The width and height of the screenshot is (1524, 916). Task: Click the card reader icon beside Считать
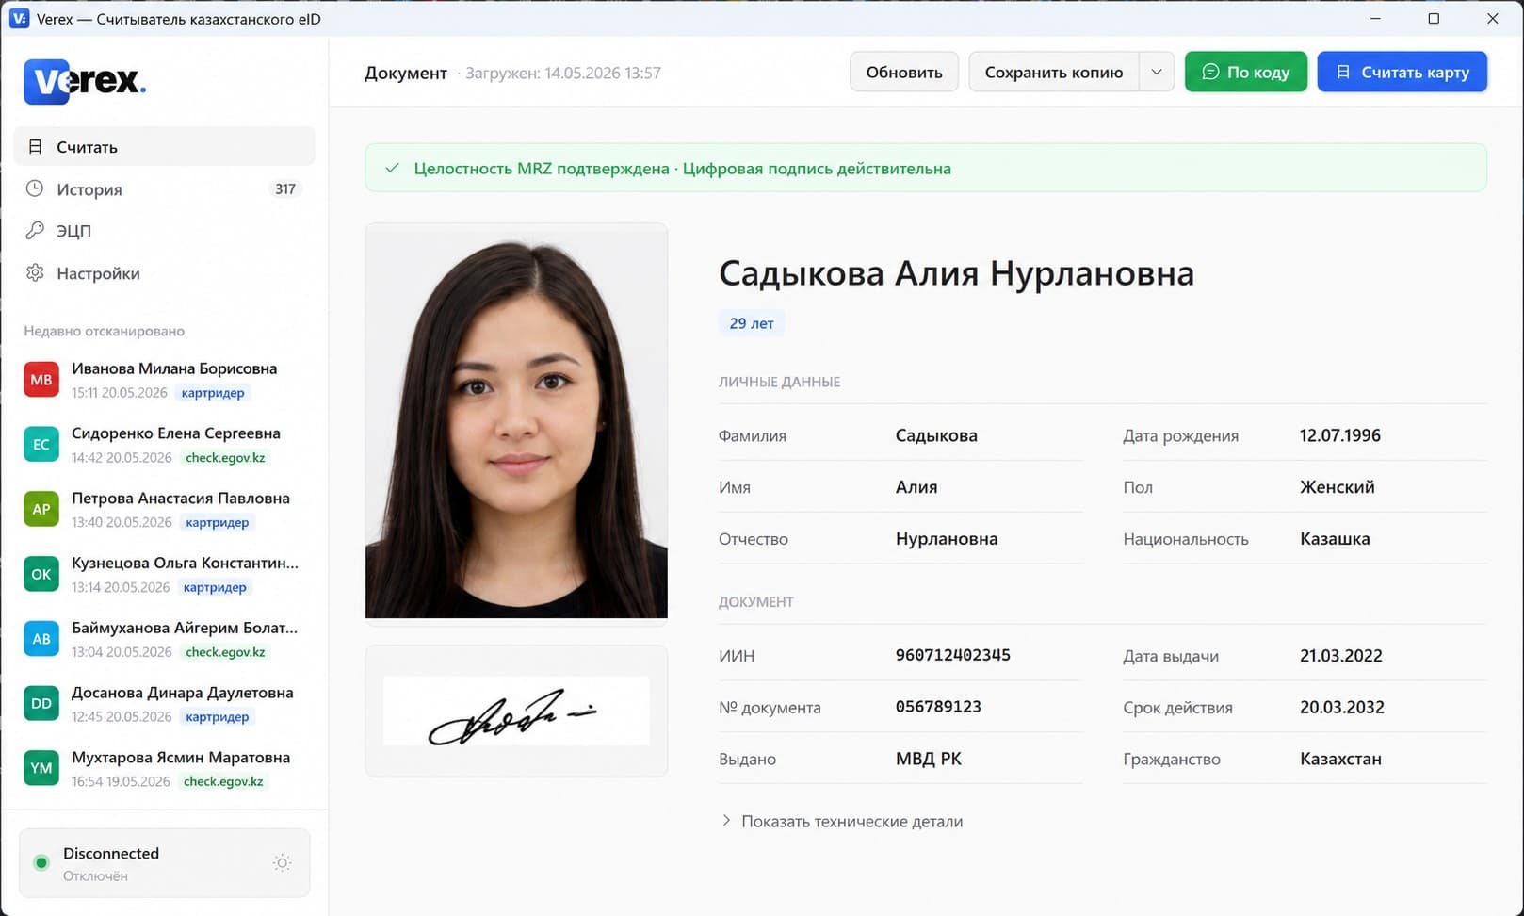[x=35, y=147]
